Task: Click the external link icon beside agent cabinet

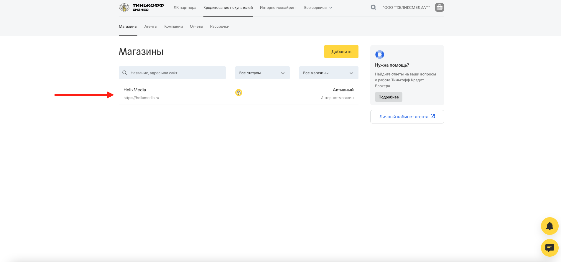Action: 433,116
